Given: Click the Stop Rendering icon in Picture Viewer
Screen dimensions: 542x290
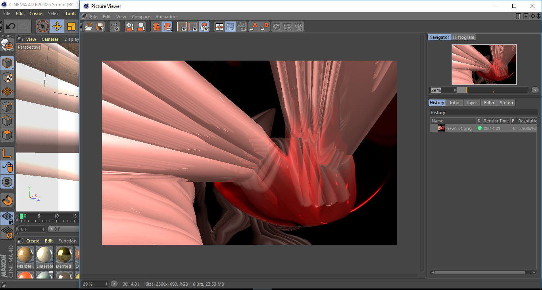Looking at the screenshot, I should point(115,27).
